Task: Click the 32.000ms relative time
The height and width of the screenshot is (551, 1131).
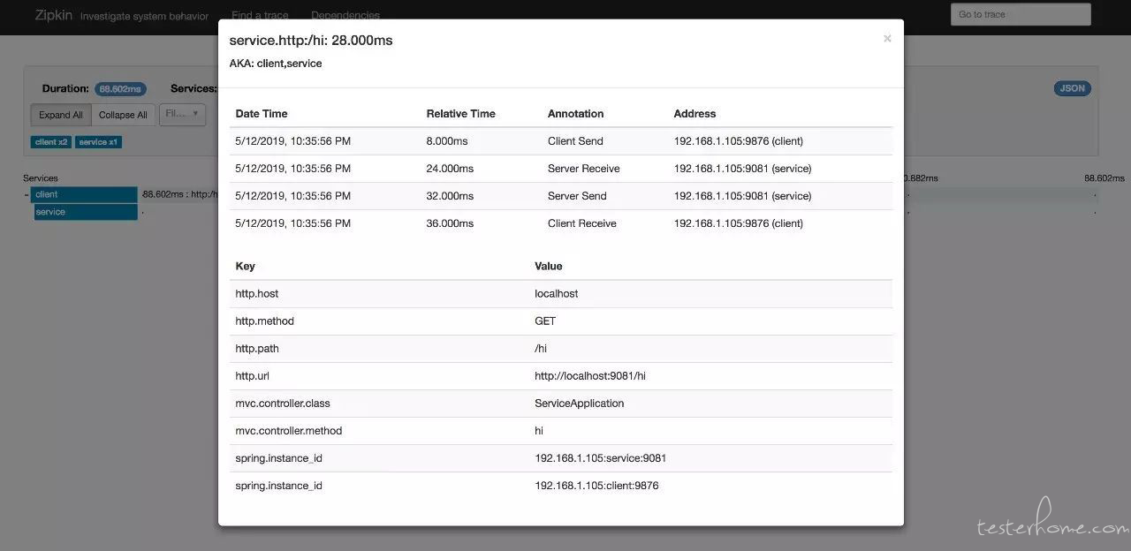Action: [x=450, y=195]
